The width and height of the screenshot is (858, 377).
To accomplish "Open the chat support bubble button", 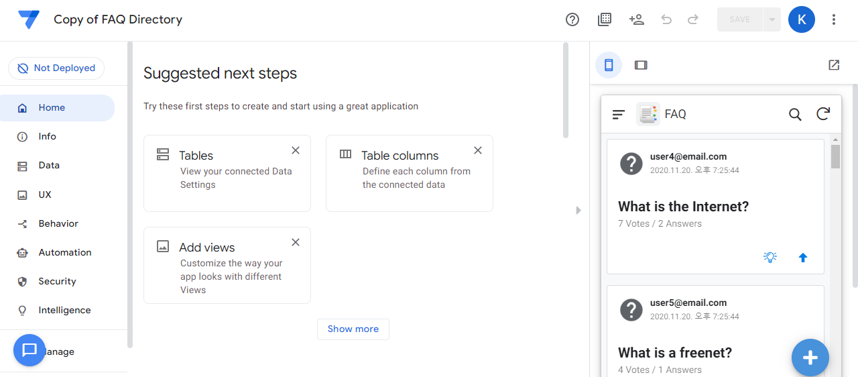I will point(29,349).
